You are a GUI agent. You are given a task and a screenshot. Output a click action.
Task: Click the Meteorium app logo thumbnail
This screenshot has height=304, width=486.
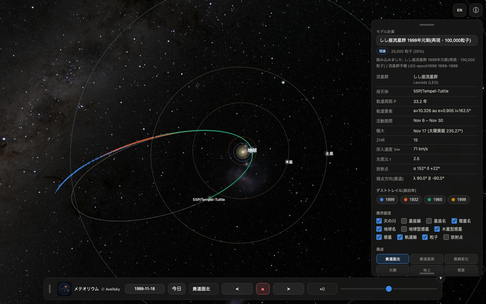[64, 289]
